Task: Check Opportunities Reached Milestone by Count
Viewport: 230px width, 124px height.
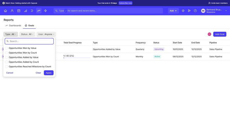Action: pos(6,67)
